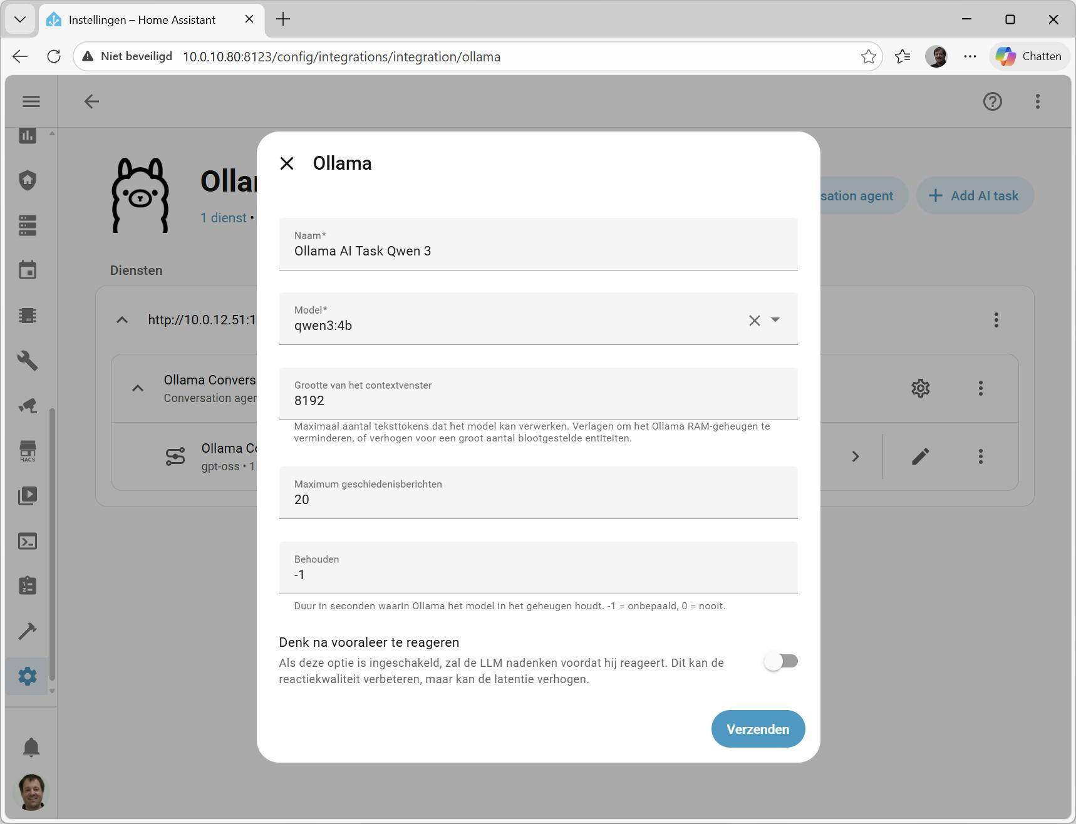Open the Model dropdown arrow

pyautogui.click(x=775, y=320)
